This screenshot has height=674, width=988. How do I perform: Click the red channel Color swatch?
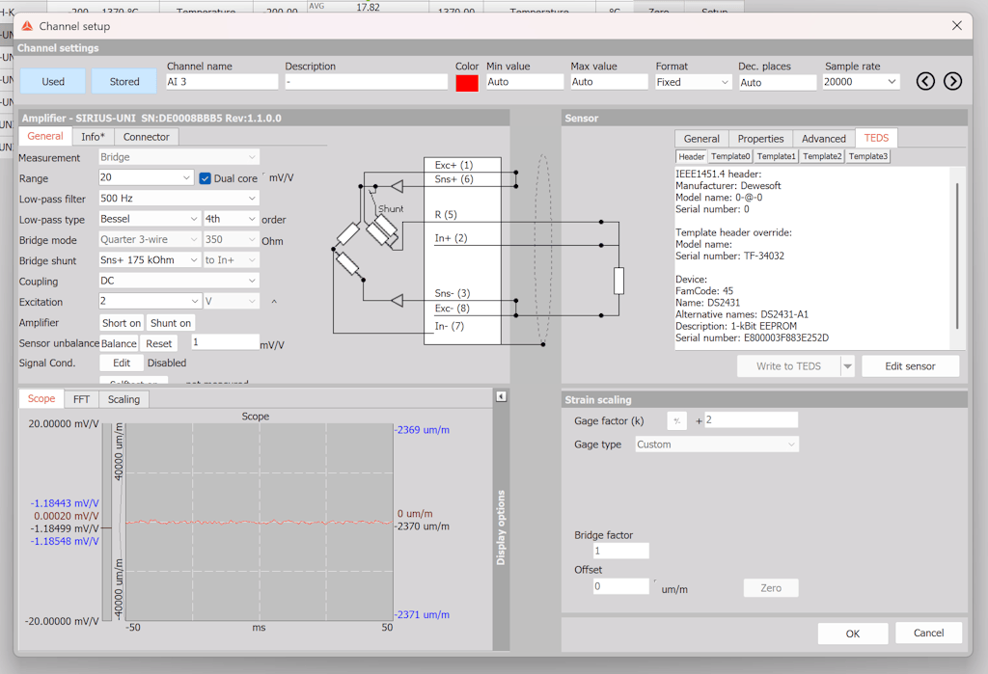click(467, 83)
